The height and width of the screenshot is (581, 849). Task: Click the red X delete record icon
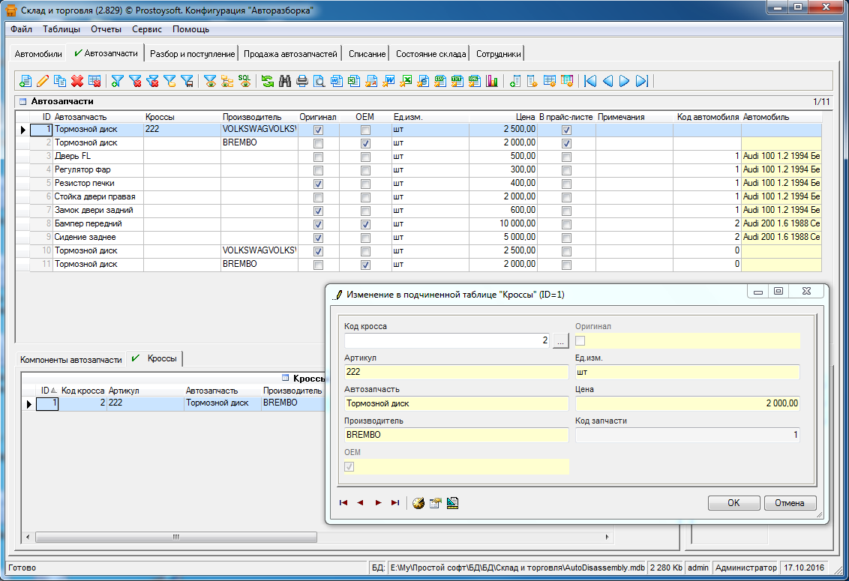pyautogui.click(x=76, y=81)
